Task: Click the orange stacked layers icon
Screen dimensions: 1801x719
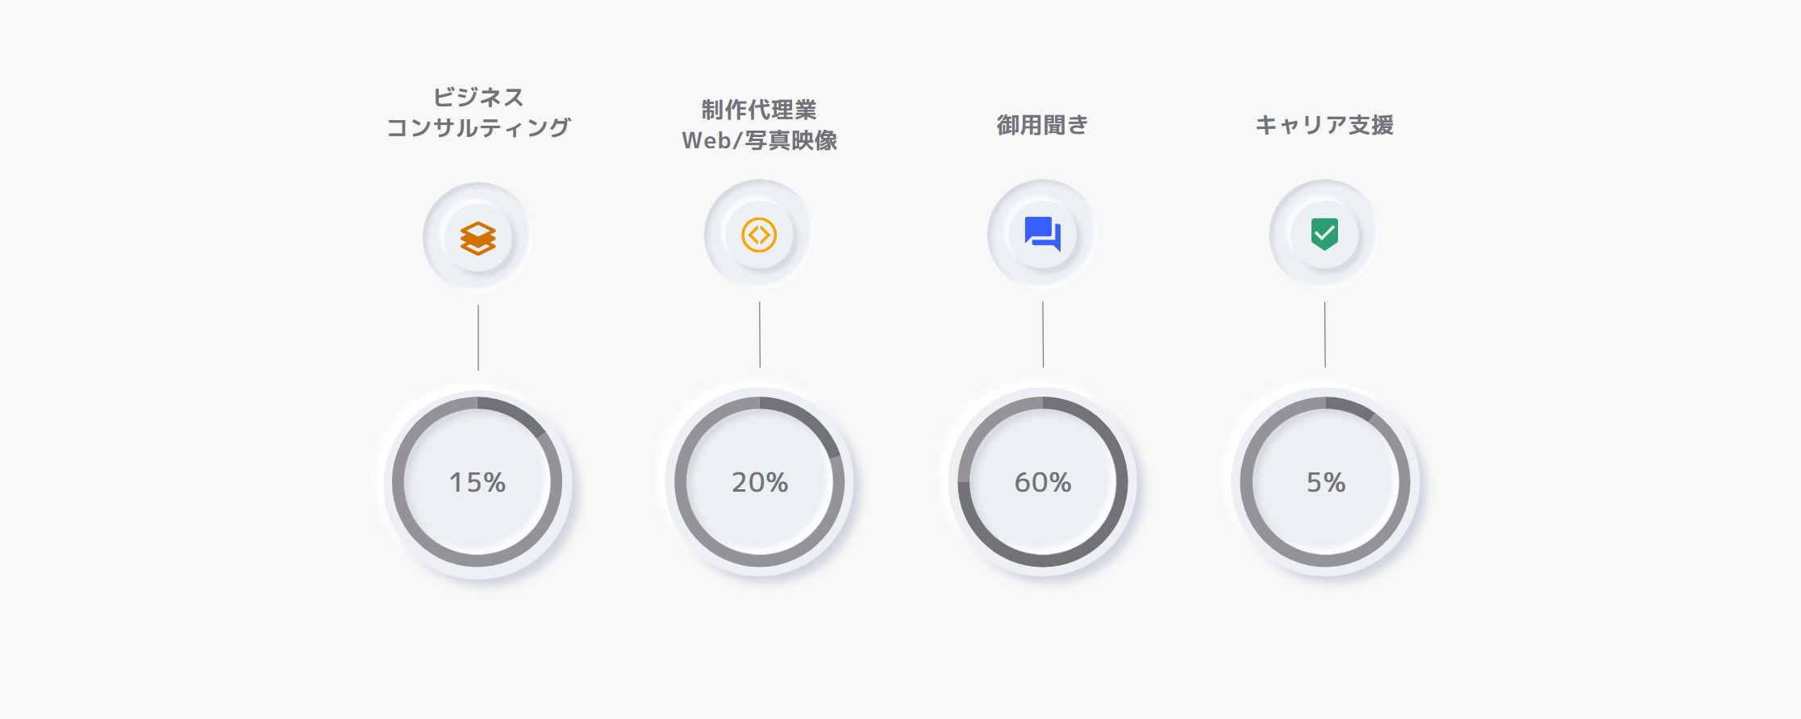Action: point(478,239)
